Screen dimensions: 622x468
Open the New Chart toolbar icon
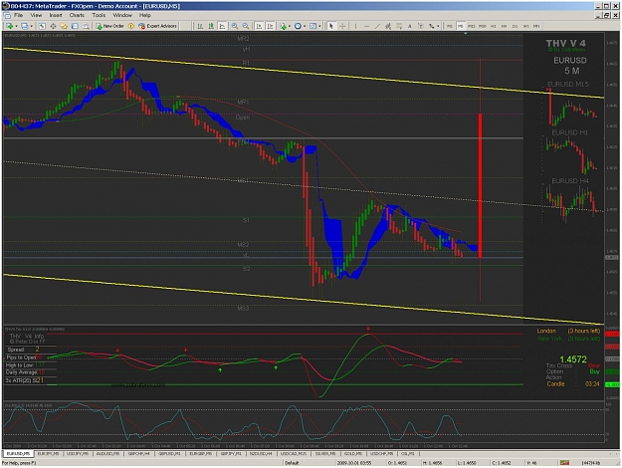(9, 26)
